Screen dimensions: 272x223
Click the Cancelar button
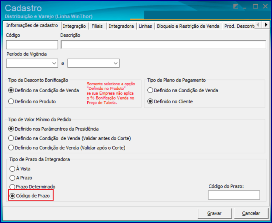[x=251, y=213]
